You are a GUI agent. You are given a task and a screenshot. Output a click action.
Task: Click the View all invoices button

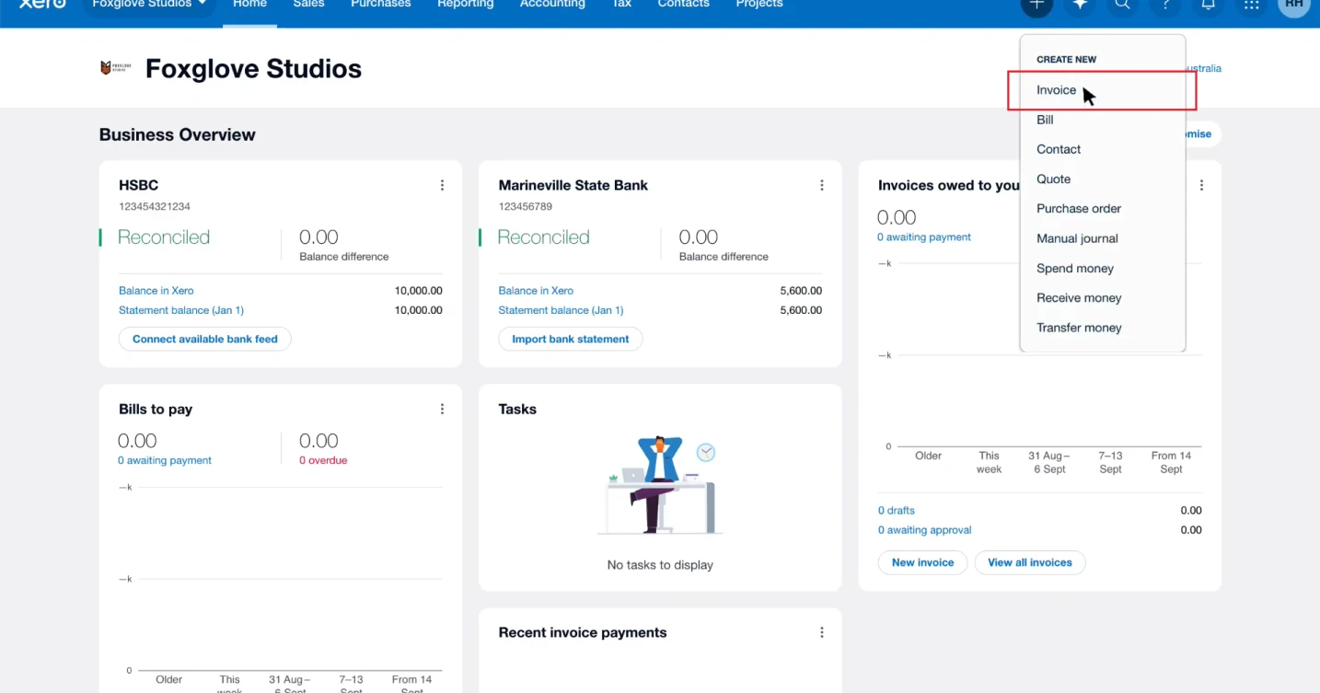point(1030,562)
